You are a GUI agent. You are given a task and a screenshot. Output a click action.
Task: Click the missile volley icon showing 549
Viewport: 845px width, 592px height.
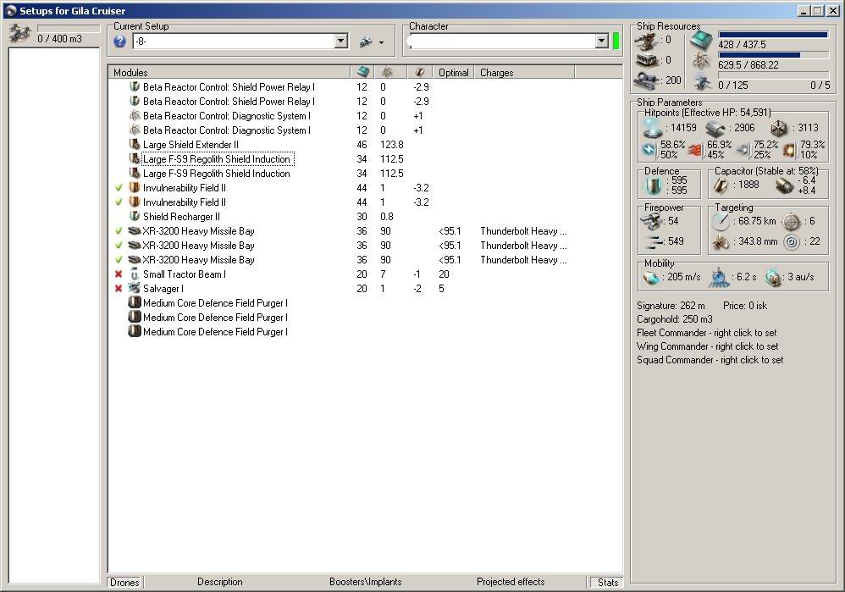tap(653, 242)
